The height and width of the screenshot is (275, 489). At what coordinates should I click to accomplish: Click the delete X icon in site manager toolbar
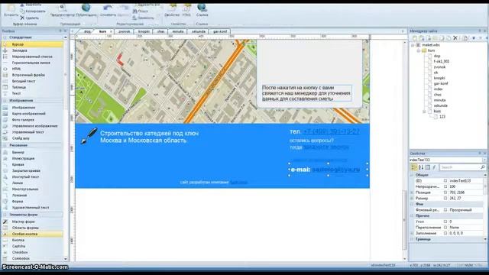pos(455,38)
